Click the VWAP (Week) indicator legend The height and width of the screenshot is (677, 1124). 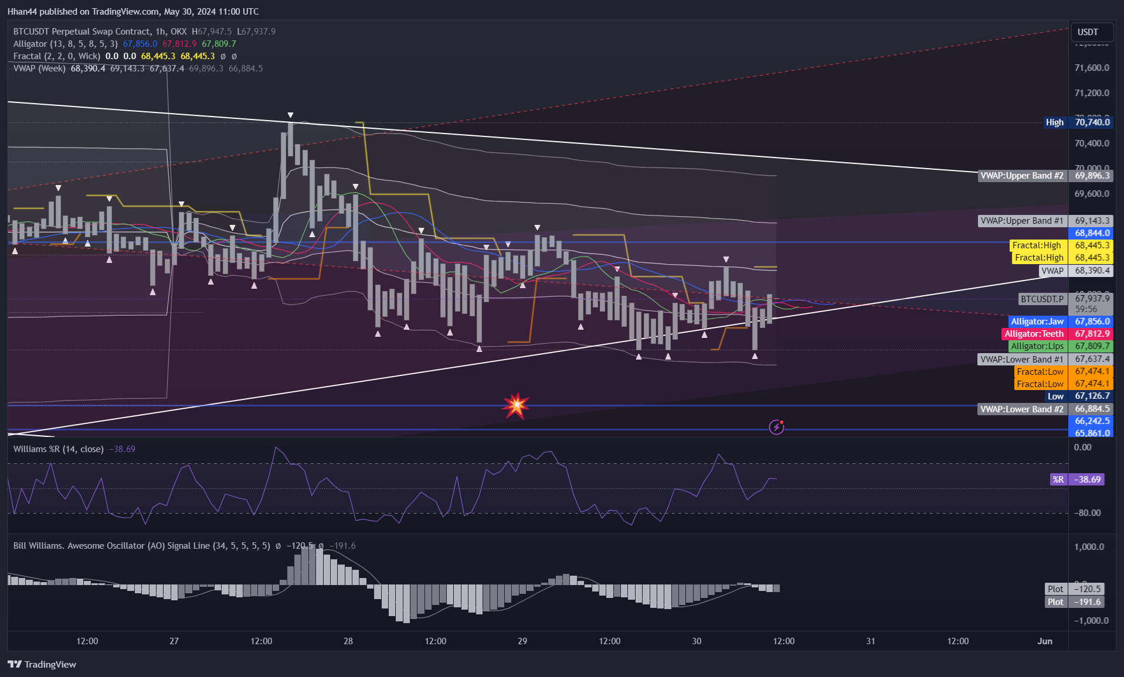click(39, 69)
